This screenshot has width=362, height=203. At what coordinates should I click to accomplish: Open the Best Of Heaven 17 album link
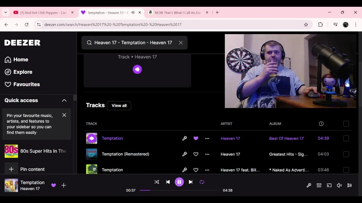pos(286,138)
